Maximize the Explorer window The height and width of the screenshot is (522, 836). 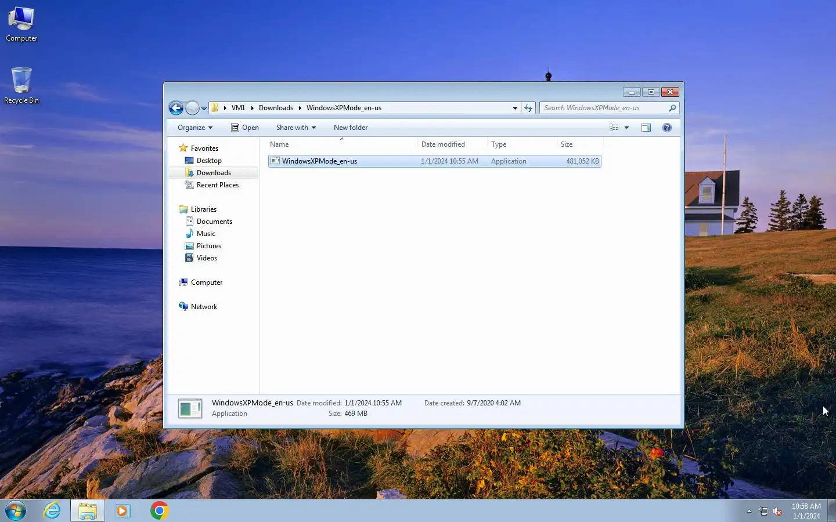pyautogui.click(x=651, y=92)
